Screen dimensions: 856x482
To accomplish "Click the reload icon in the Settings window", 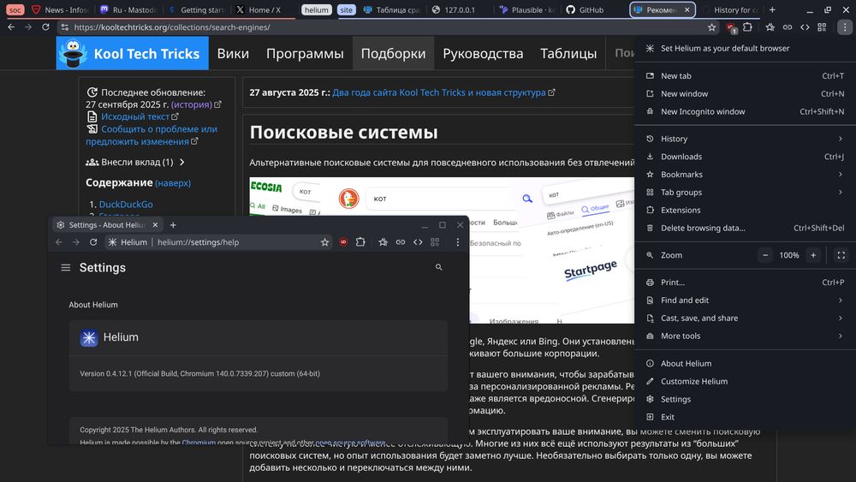I will 93,241.
